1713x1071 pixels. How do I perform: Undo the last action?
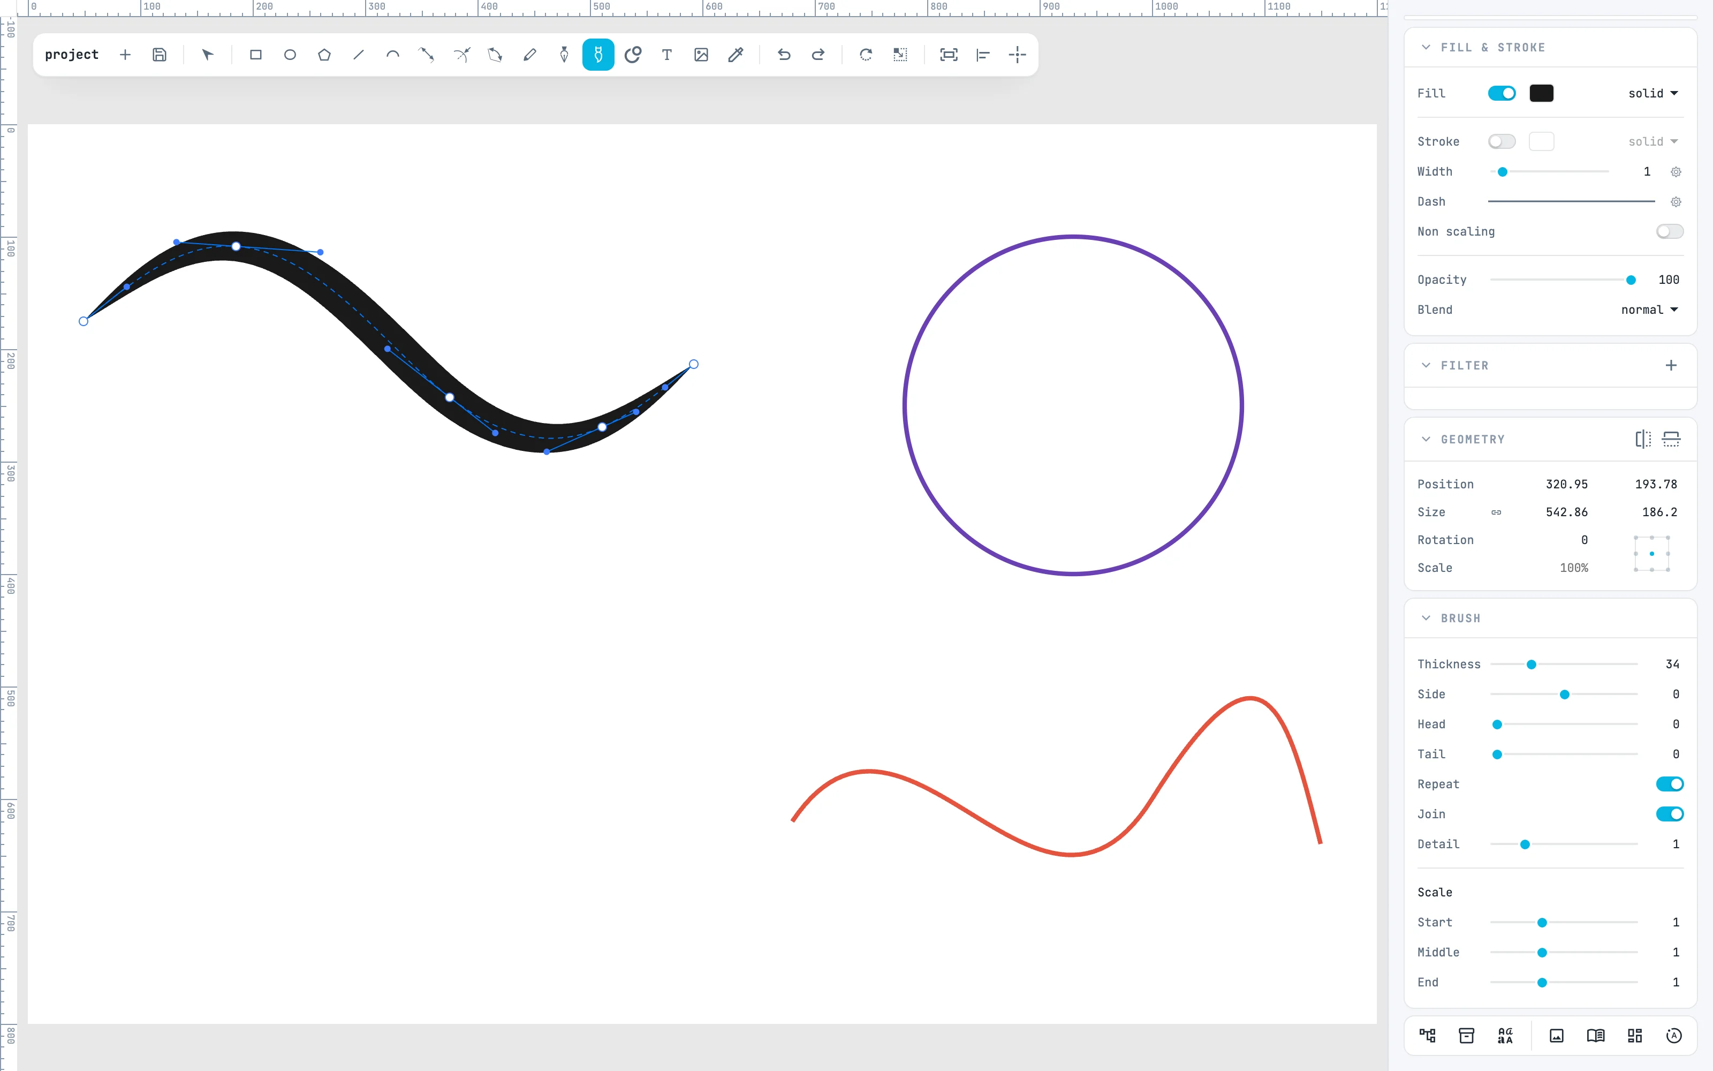click(x=784, y=55)
